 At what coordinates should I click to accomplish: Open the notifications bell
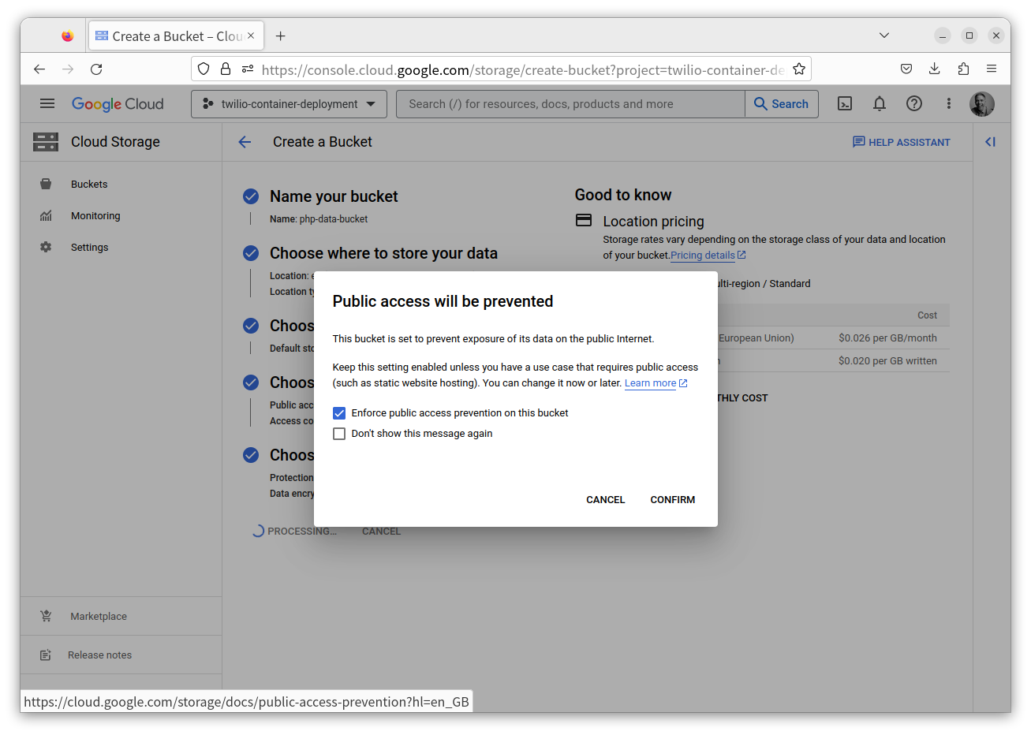pyautogui.click(x=880, y=103)
